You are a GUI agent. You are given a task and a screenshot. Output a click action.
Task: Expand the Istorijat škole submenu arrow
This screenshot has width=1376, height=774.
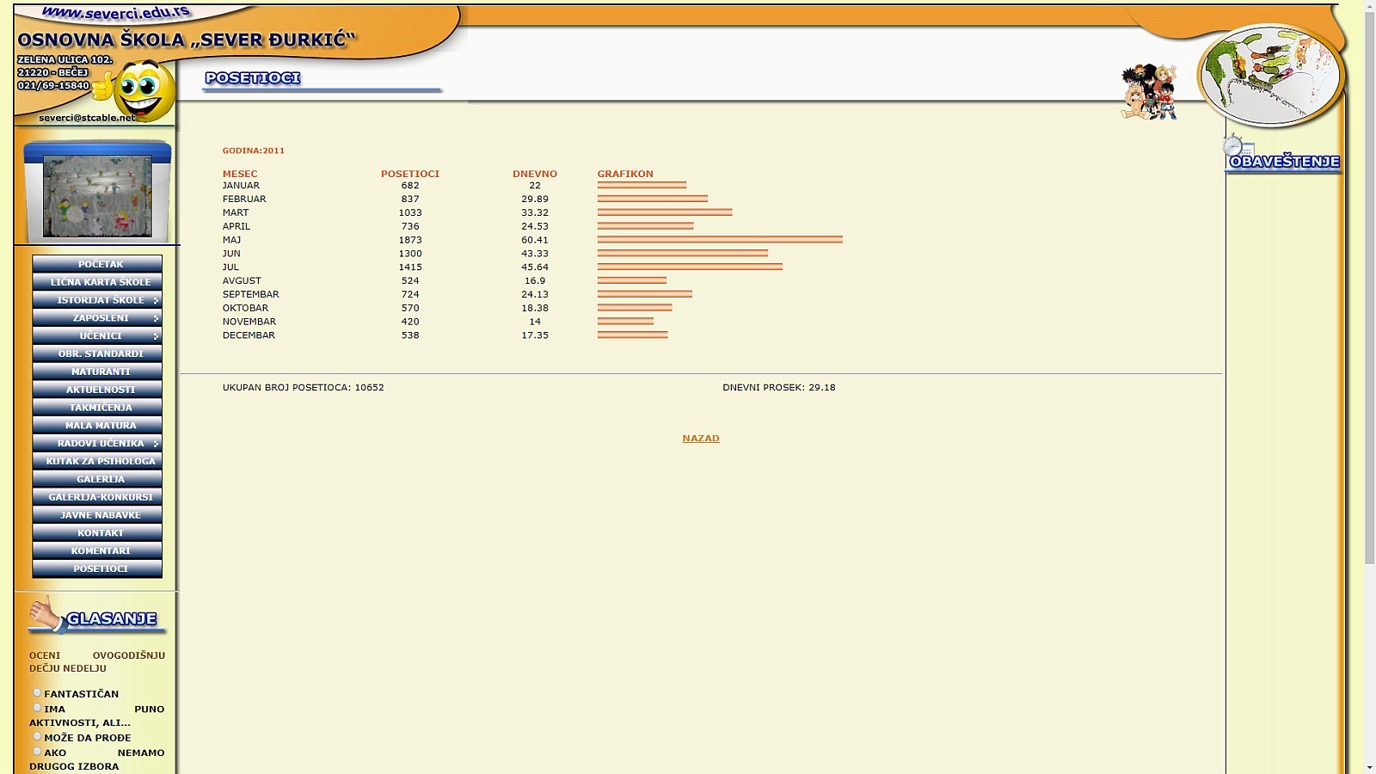pos(156,300)
